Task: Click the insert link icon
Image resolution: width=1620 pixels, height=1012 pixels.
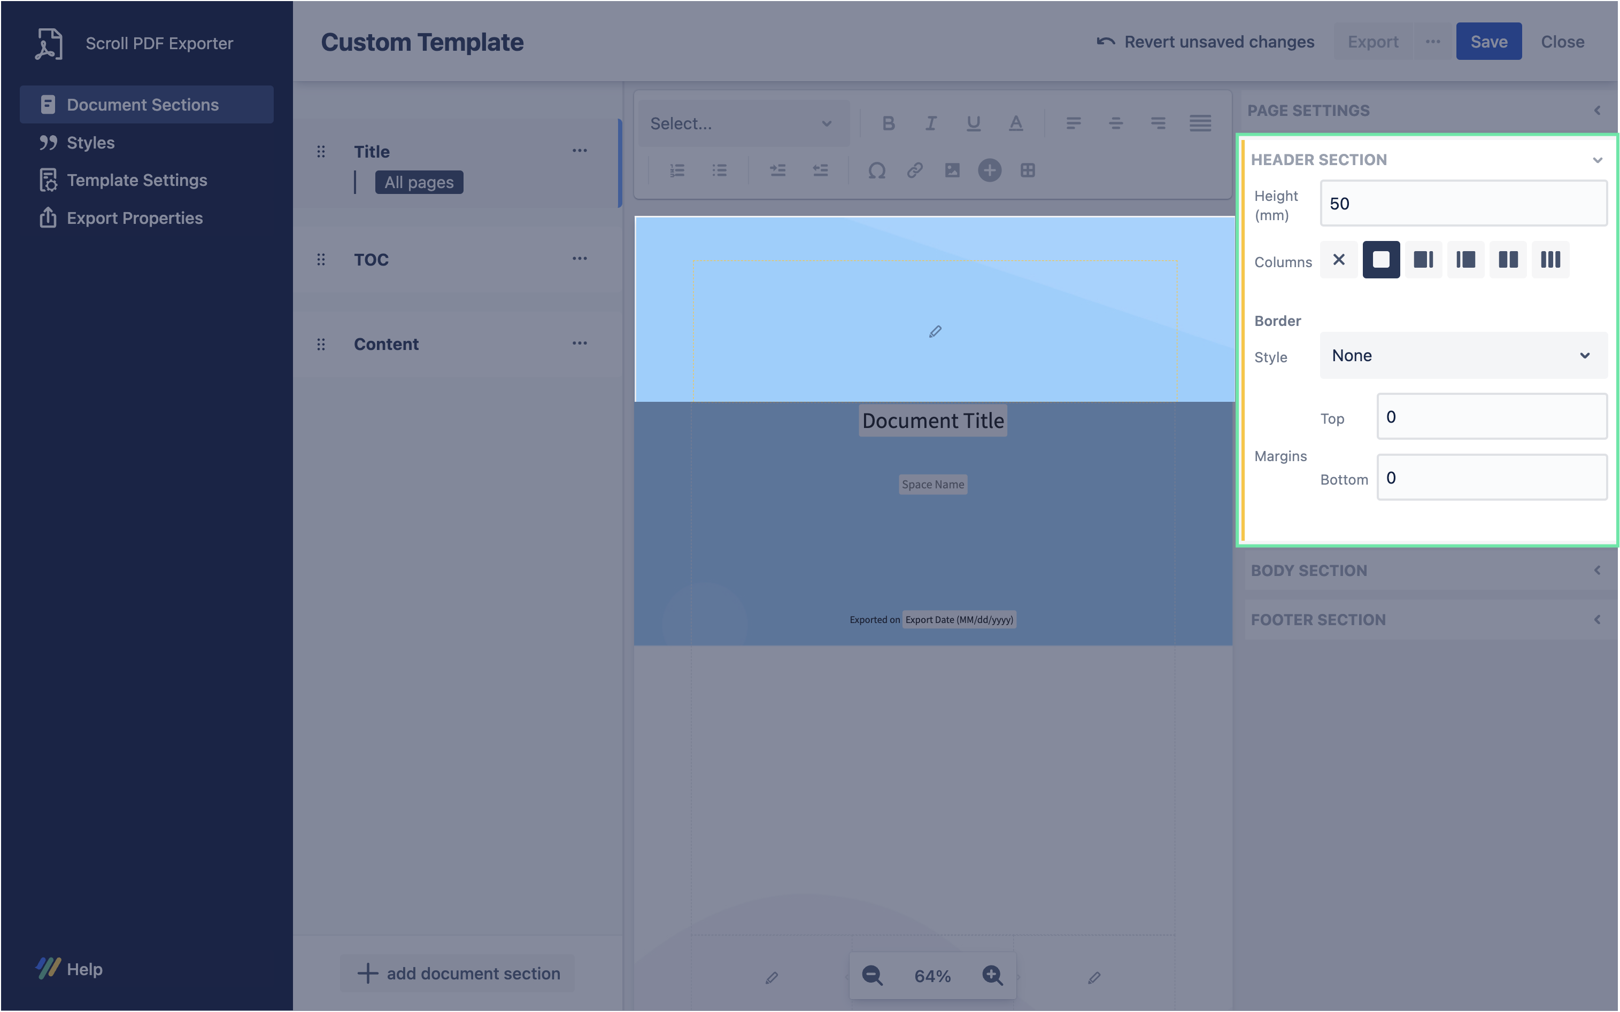Action: [915, 170]
